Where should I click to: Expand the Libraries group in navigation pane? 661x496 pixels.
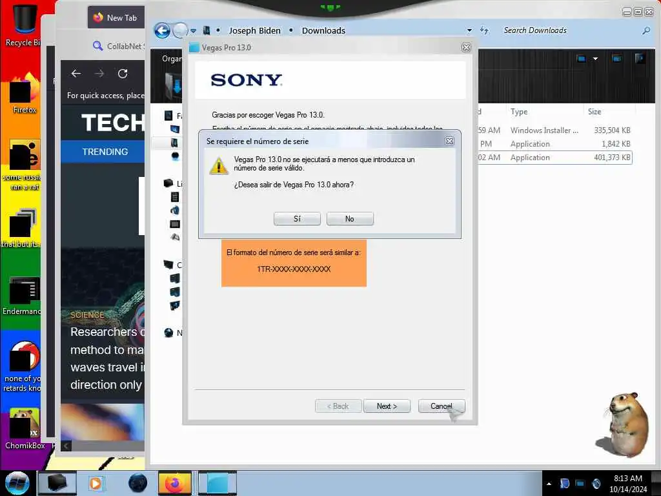point(173,183)
